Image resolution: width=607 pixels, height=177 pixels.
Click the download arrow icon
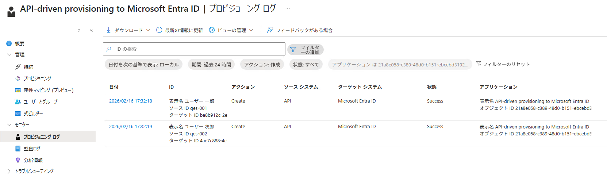(108, 30)
